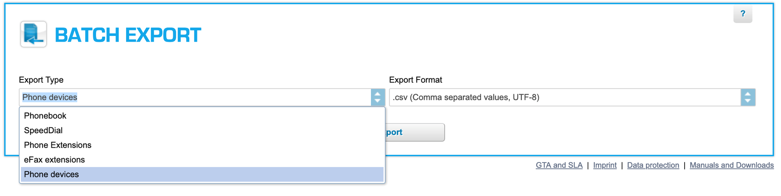
Task: Click the Batch Export document icon
Action: (34, 34)
